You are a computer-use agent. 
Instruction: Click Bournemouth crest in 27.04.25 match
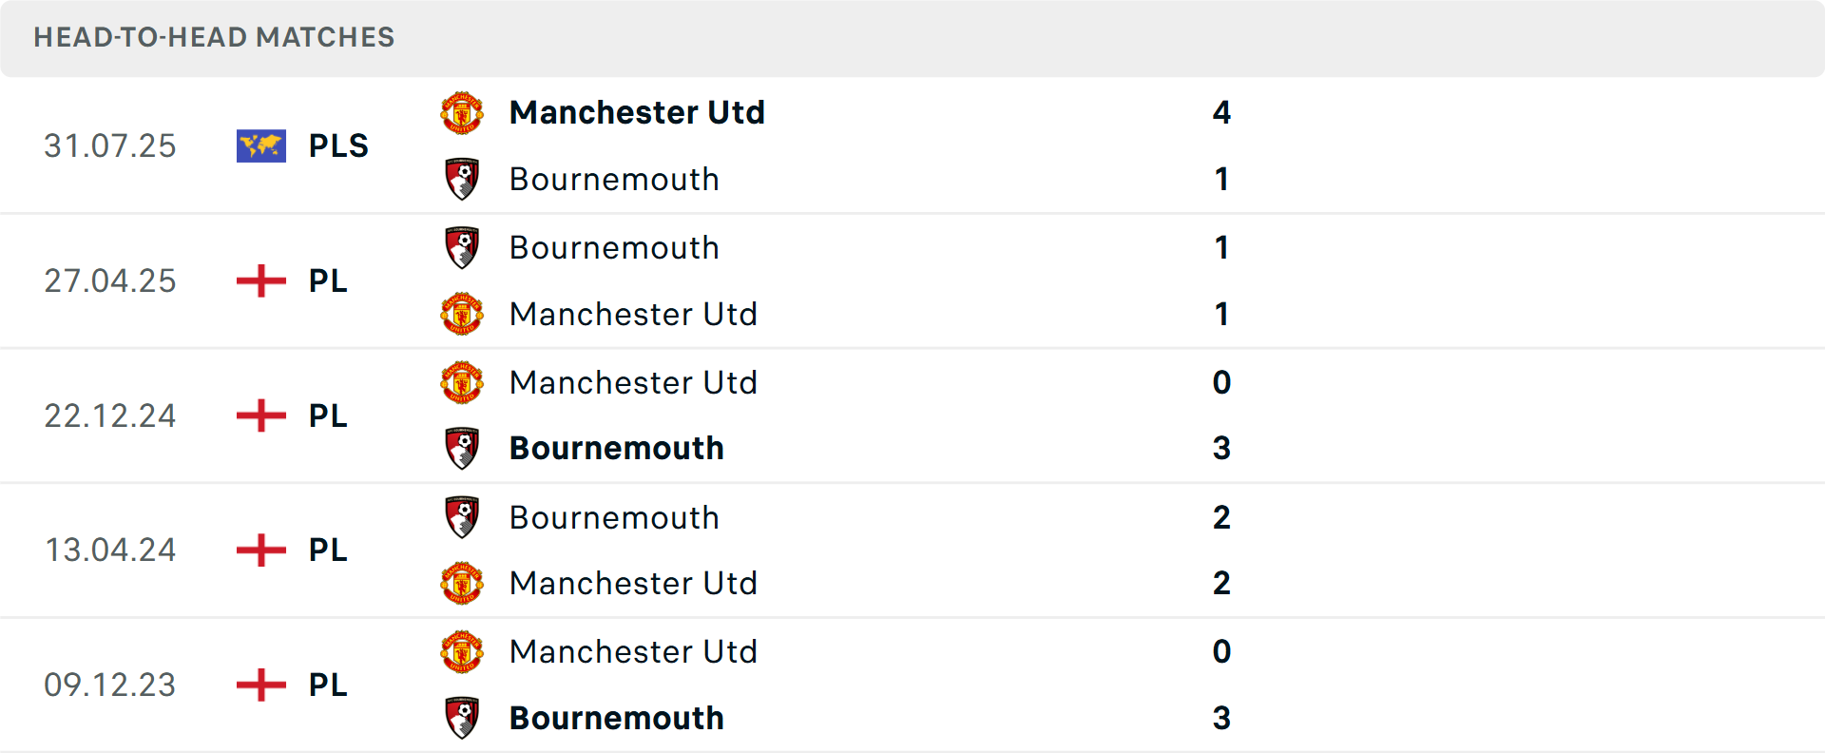pos(462,247)
